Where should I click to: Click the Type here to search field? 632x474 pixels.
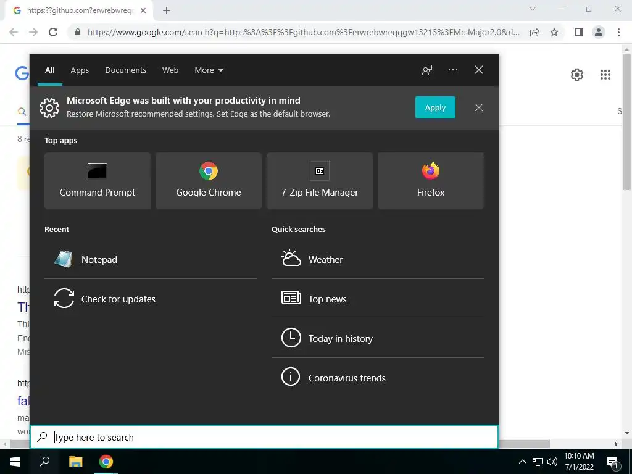264,437
